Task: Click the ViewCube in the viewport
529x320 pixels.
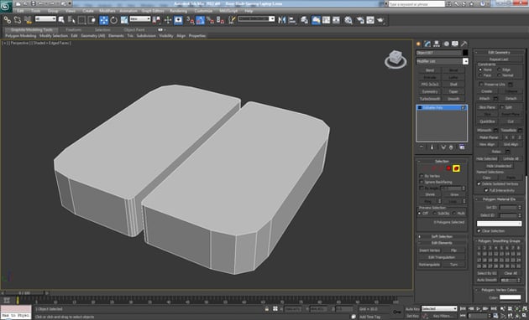Action: [395, 59]
